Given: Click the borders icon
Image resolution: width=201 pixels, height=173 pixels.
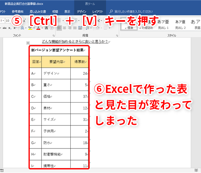Looking at the screenshot, I should pos(105,28).
